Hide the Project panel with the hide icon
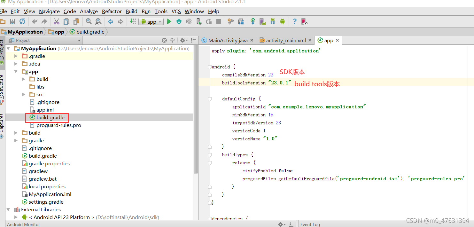474x227 pixels. 193,40
